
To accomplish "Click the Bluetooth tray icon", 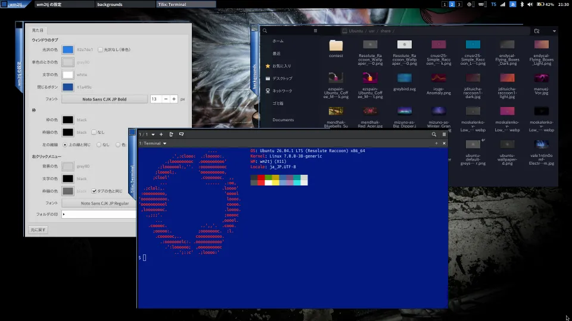I will click(522, 4).
